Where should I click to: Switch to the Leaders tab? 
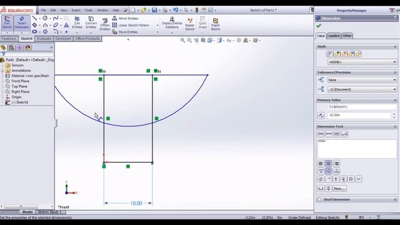pos(334,36)
